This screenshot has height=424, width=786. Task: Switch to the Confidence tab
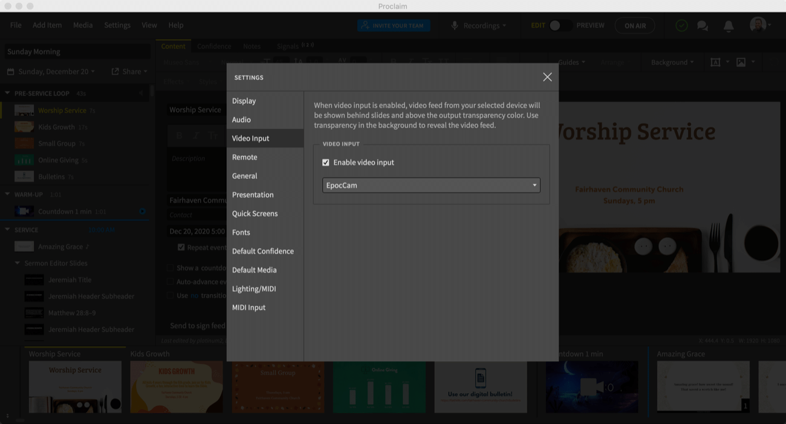(214, 46)
